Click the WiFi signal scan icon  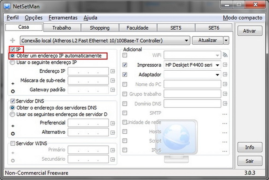coord(225,55)
